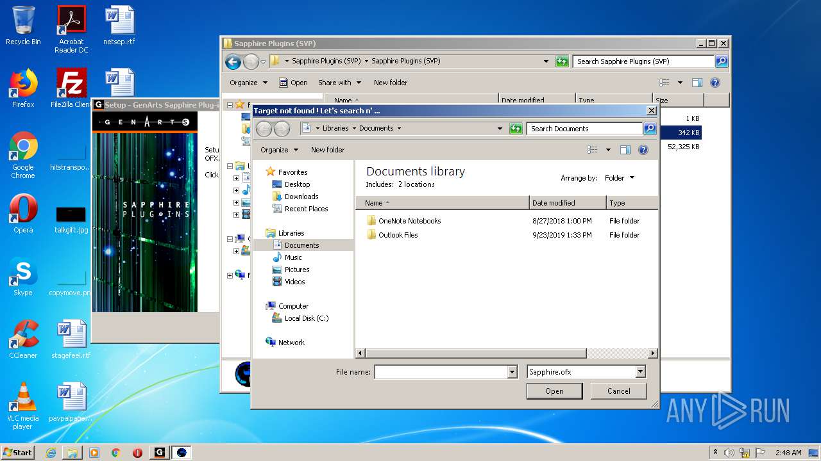Select Videos library in navigation pane
Image resolution: width=821 pixels, height=461 pixels.
click(x=294, y=282)
